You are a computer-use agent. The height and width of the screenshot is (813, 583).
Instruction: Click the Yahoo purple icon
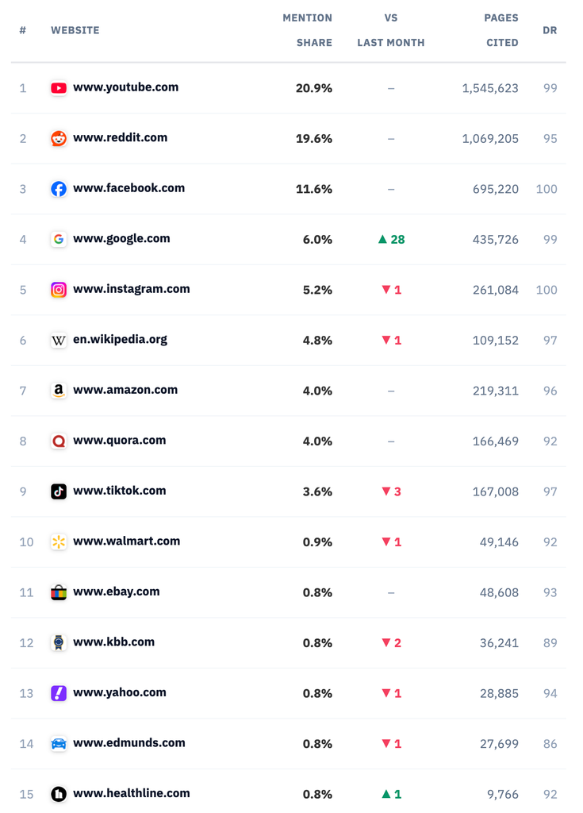[x=59, y=693]
